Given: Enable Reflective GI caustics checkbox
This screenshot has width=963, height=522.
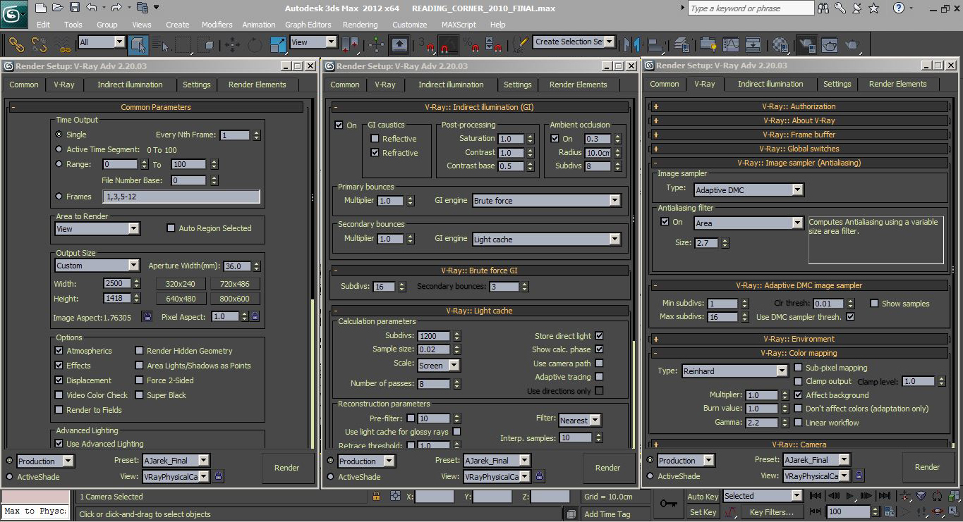Looking at the screenshot, I should pyautogui.click(x=375, y=138).
